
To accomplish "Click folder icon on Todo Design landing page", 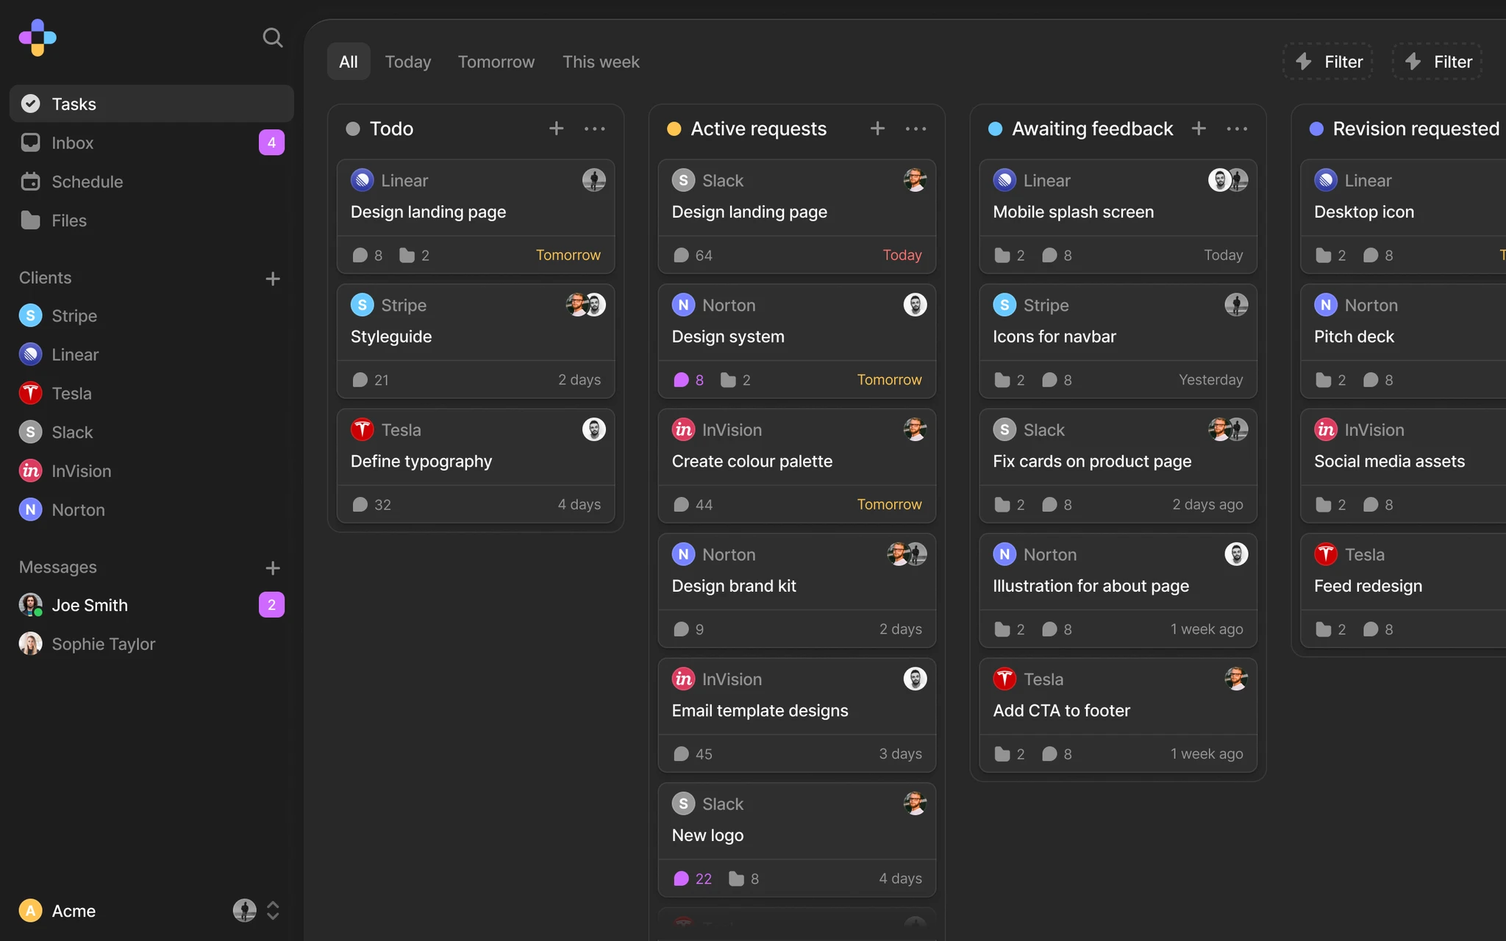I will tap(407, 255).
